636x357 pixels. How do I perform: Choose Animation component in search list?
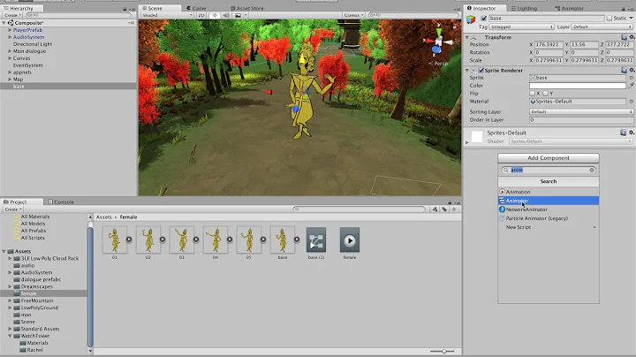[549, 192]
